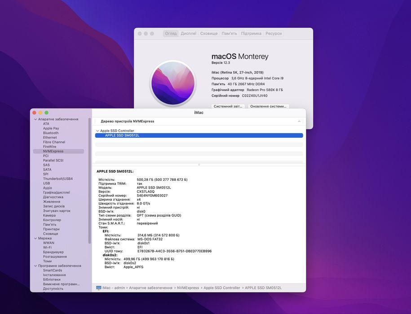Screen dimensions: 411x314
Task: Collapse the Apple SSD Controller tree node
Action: pos(97,131)
